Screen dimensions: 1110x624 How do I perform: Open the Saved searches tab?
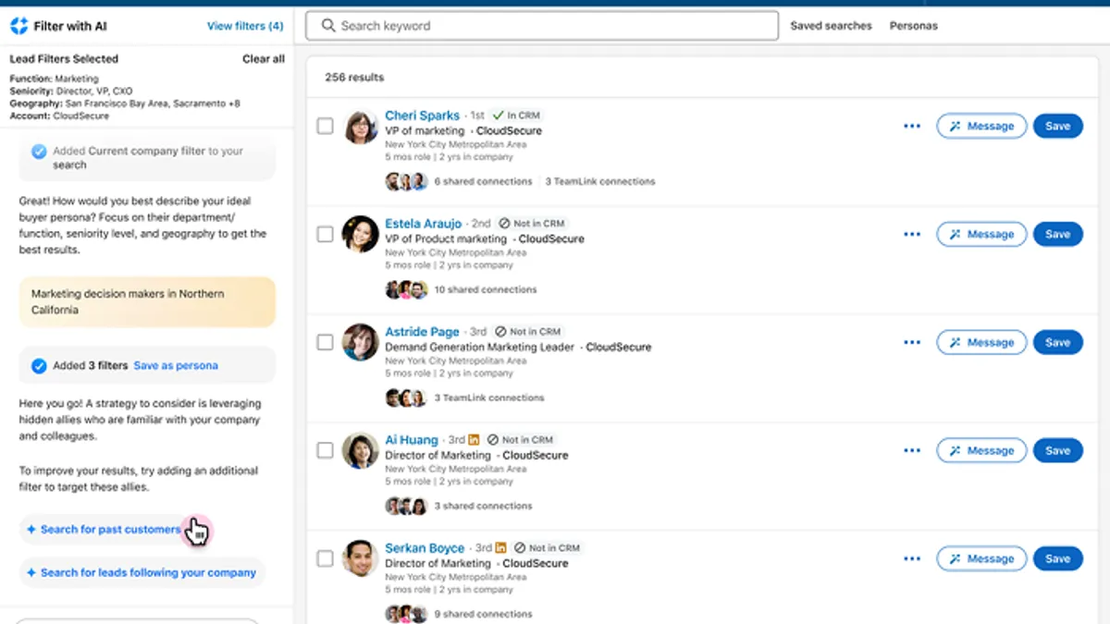tap(831, 26)
